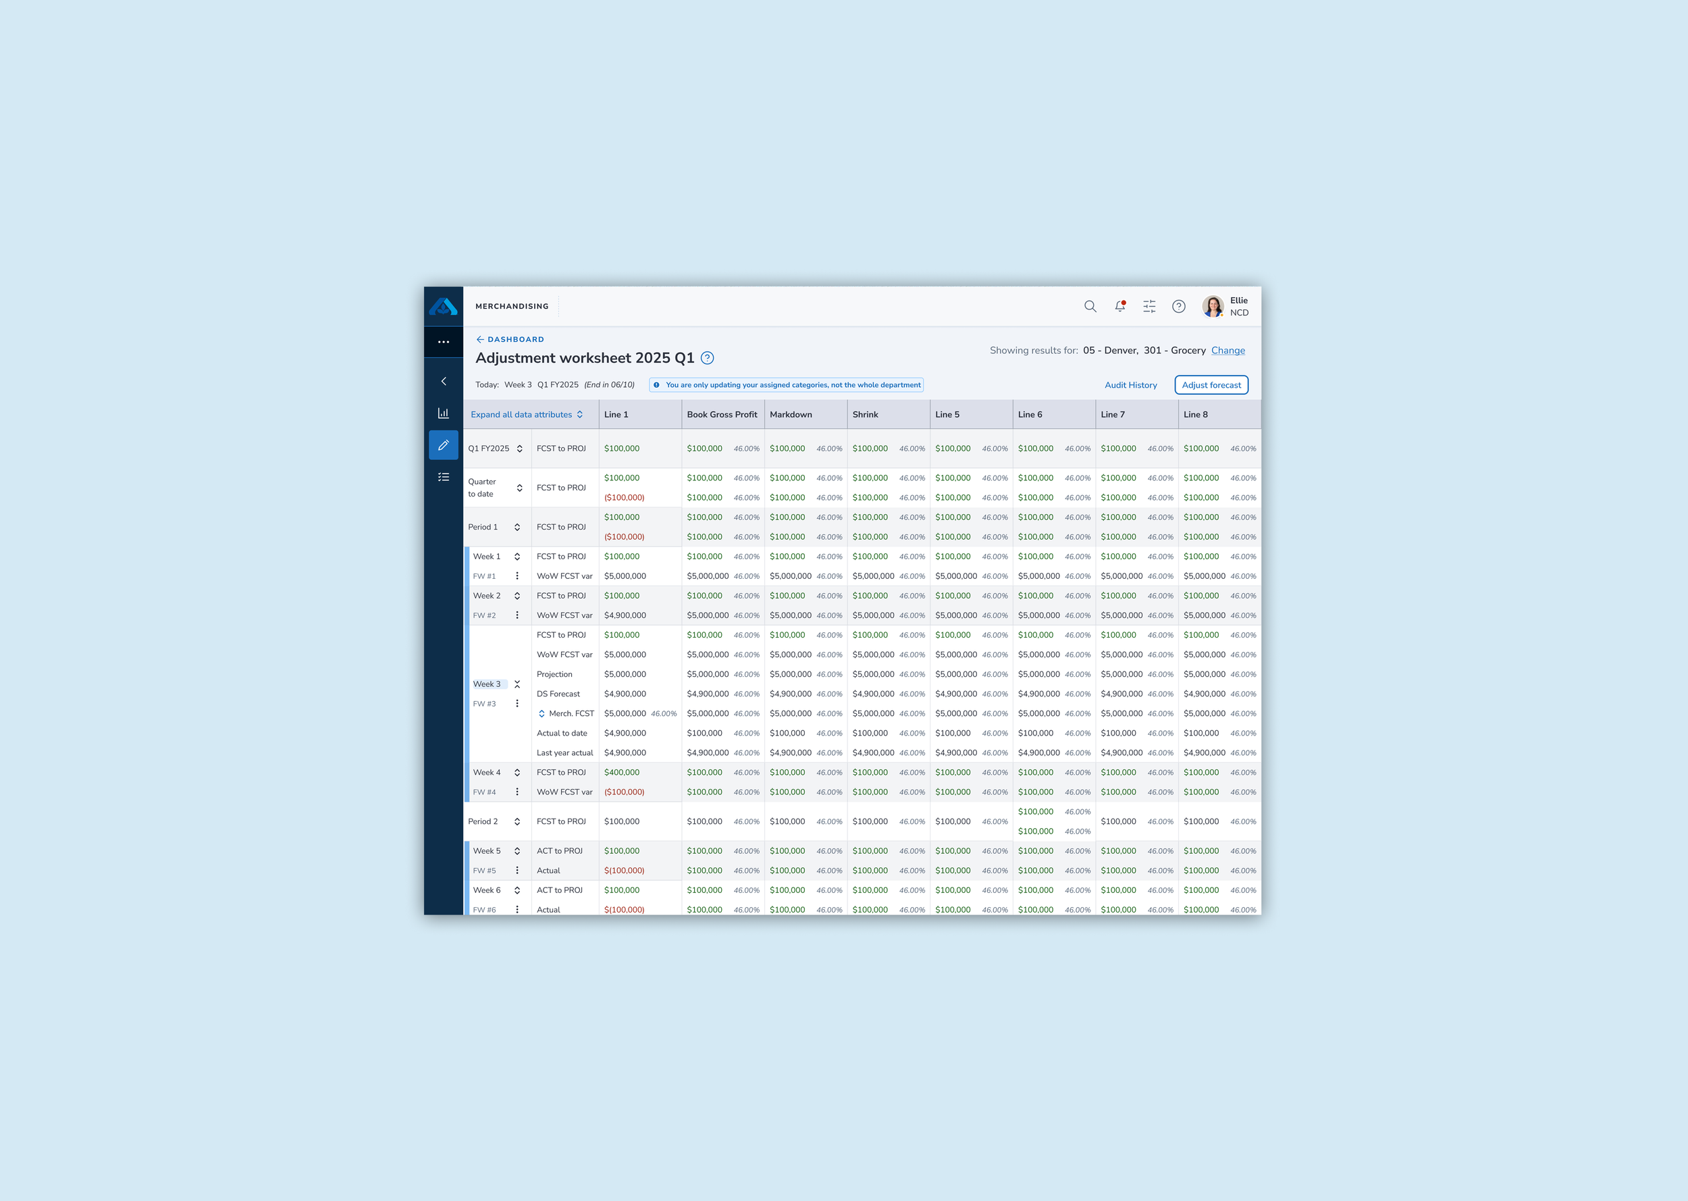Screen dimensions: 1688x1201
Task: Open the ellipsis more options in sidebar
Action: (444, 342)
